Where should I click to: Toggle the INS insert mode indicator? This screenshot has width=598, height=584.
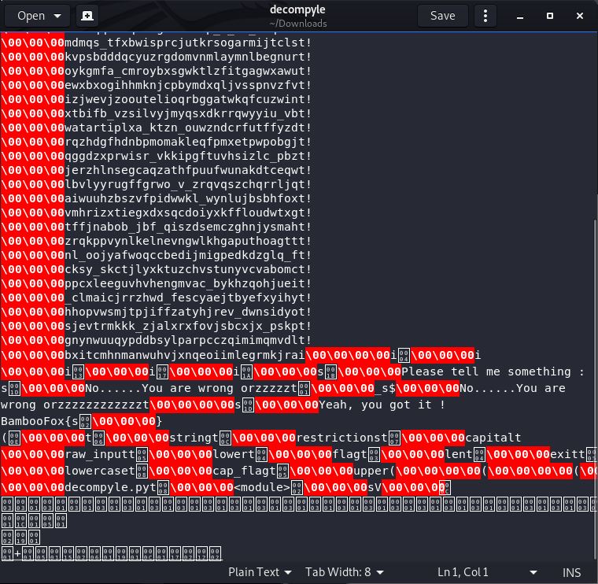point(571,572)
